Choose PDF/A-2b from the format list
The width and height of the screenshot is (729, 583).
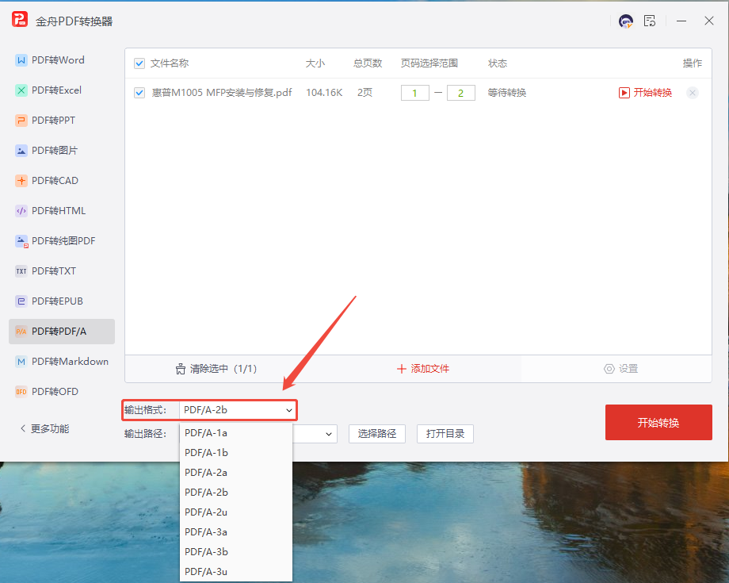pyautogui.click(x=236, y=493)
